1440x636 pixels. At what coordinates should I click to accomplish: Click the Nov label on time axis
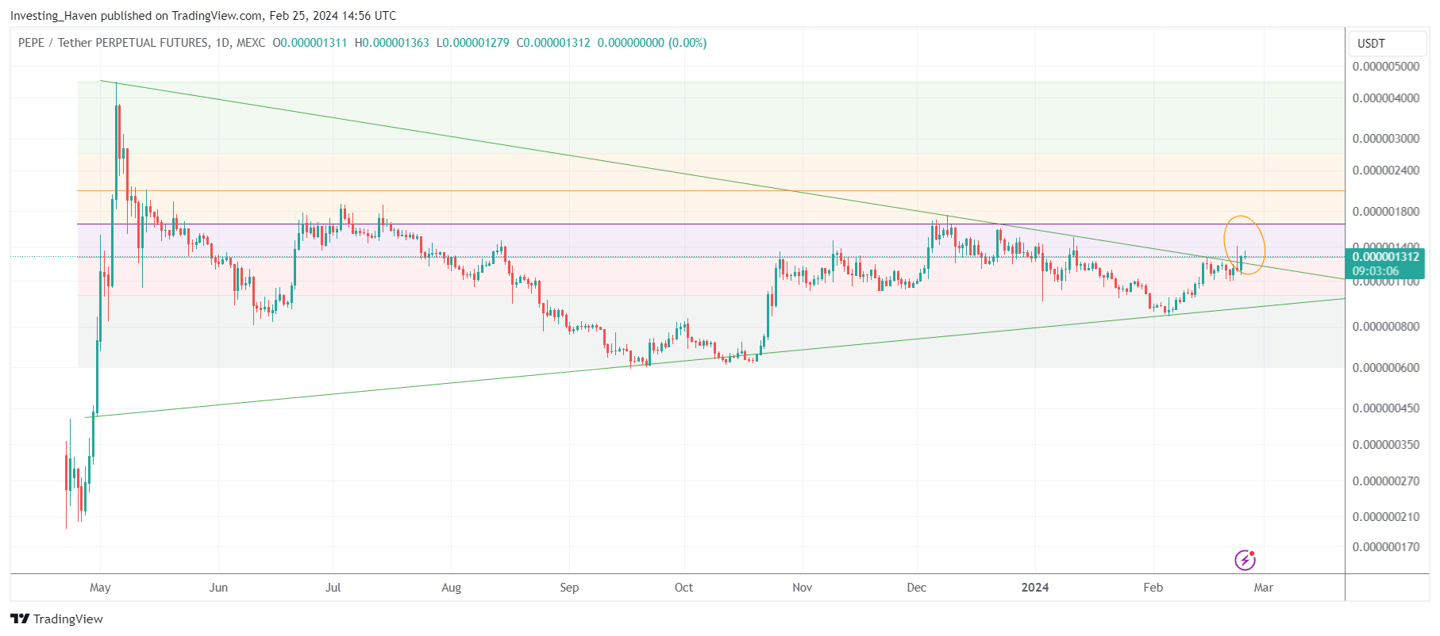803,588
